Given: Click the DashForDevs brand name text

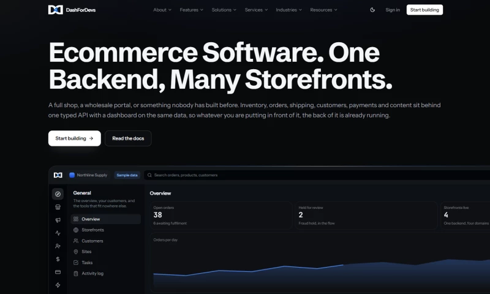Looking at the screenshot, I should [81, 10].
